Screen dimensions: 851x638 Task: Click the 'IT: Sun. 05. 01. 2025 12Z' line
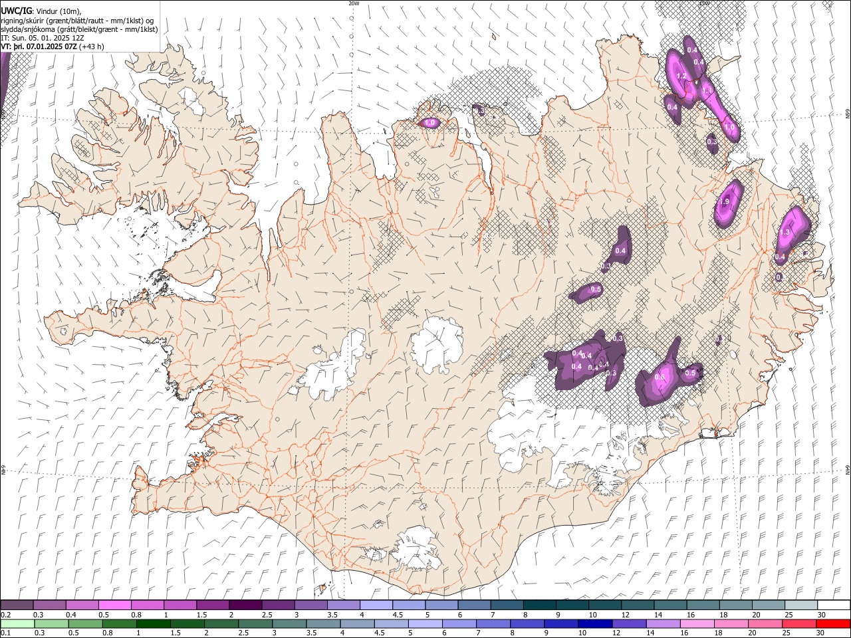pyautogui.click(x=43, y=38)
